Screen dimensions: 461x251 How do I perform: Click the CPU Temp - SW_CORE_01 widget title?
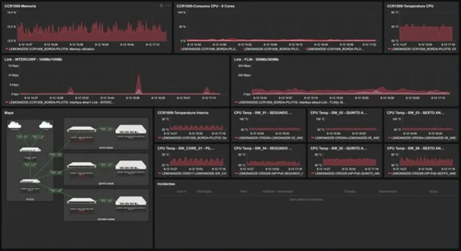point(186,148)
